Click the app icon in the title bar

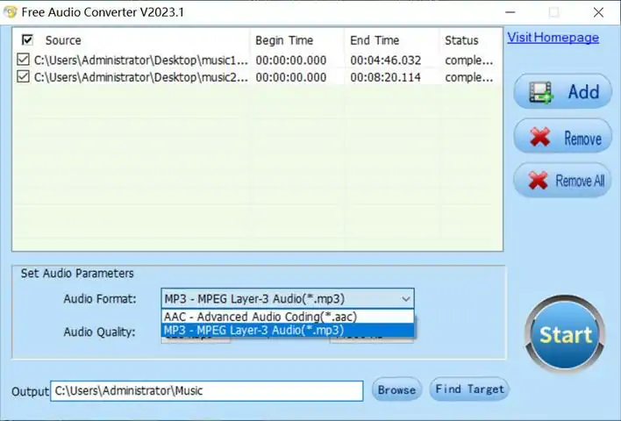pyautogui.click(x=11, y=12)
